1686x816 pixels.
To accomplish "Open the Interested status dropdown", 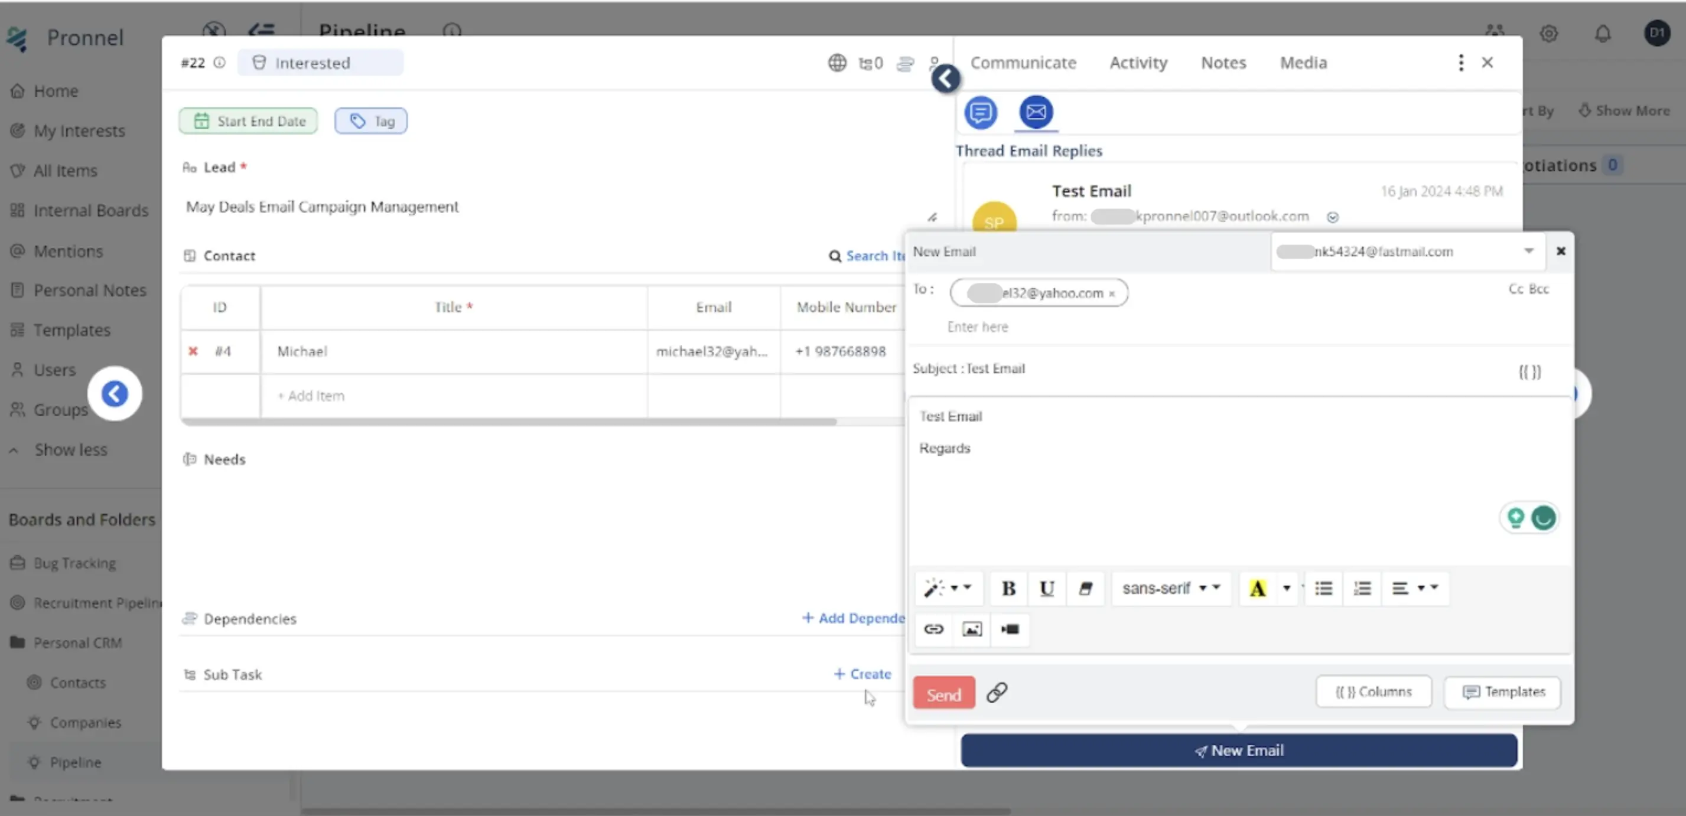I will [x=320, y=63].
